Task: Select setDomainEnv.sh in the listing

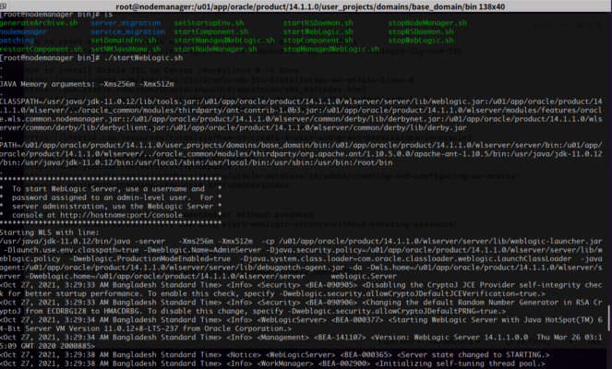Action: point(124,41)
